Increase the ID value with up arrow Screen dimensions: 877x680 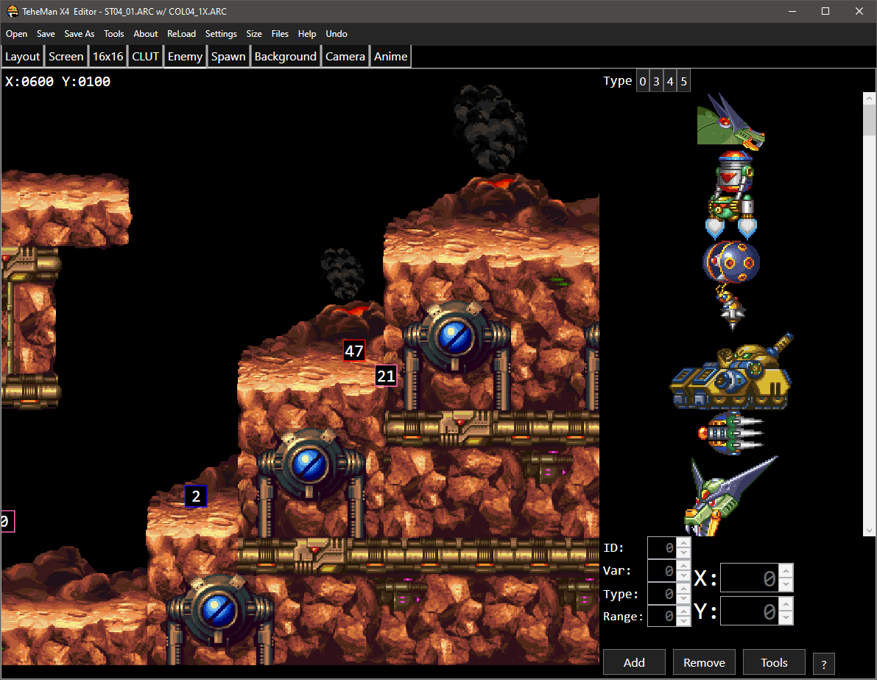[683, 542]
